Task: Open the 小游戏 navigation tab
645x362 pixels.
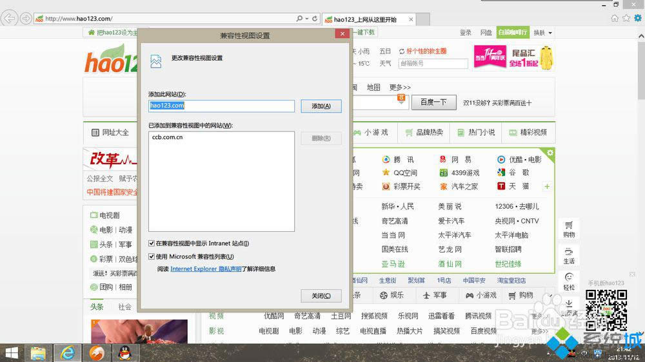Action: tap(371, 132)
